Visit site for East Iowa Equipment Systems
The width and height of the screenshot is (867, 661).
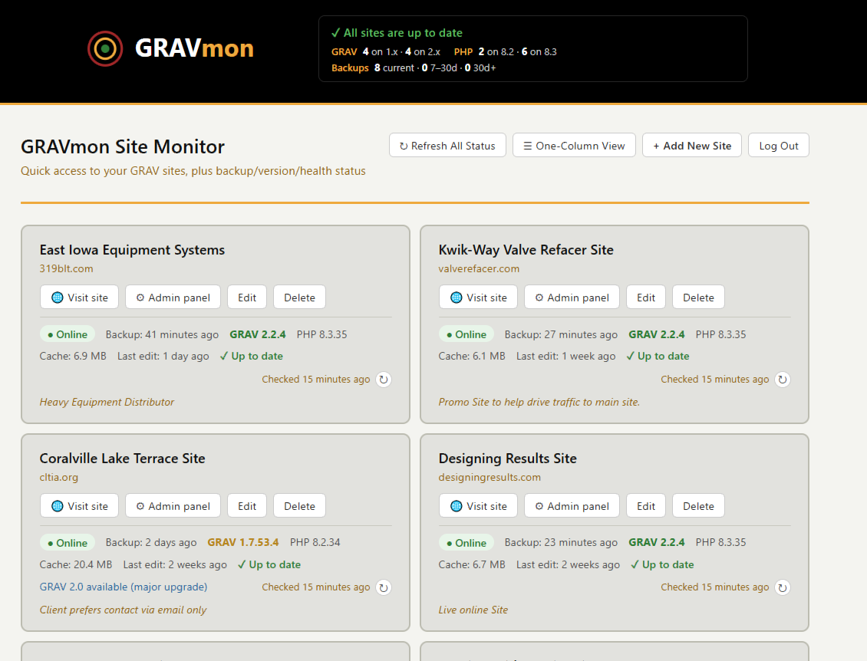point(80,298)
